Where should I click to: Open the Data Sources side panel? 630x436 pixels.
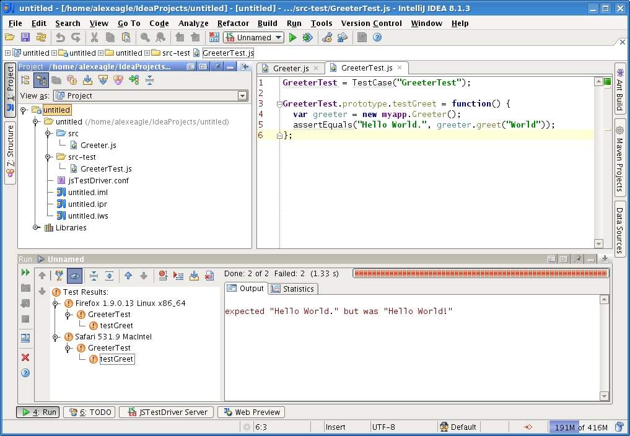pos(619,229)
